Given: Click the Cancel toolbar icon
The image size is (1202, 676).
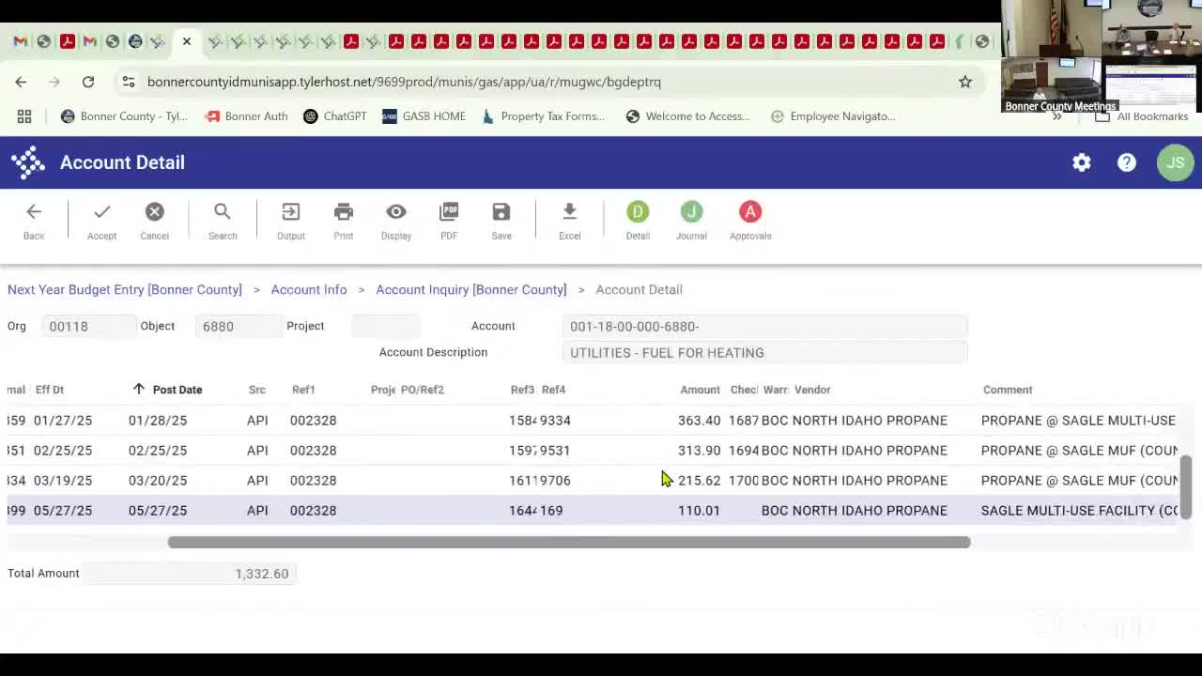Looking at the screenshot, I should (155, 213).
